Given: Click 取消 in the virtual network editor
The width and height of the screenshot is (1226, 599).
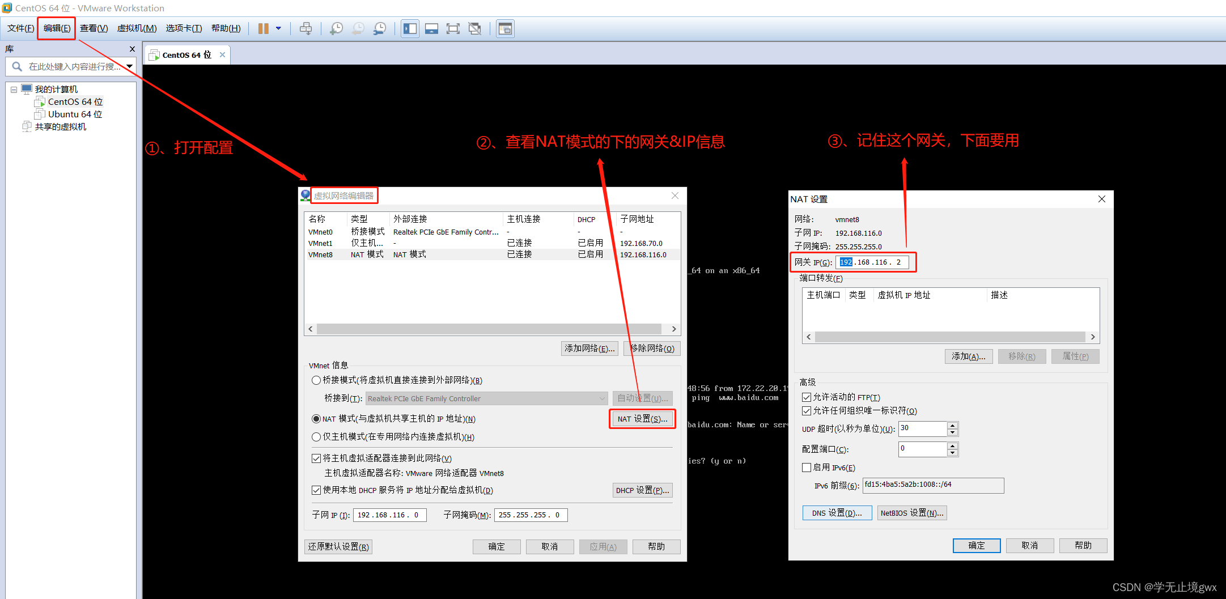Looking at the screenshot, I should pos(550,547).
